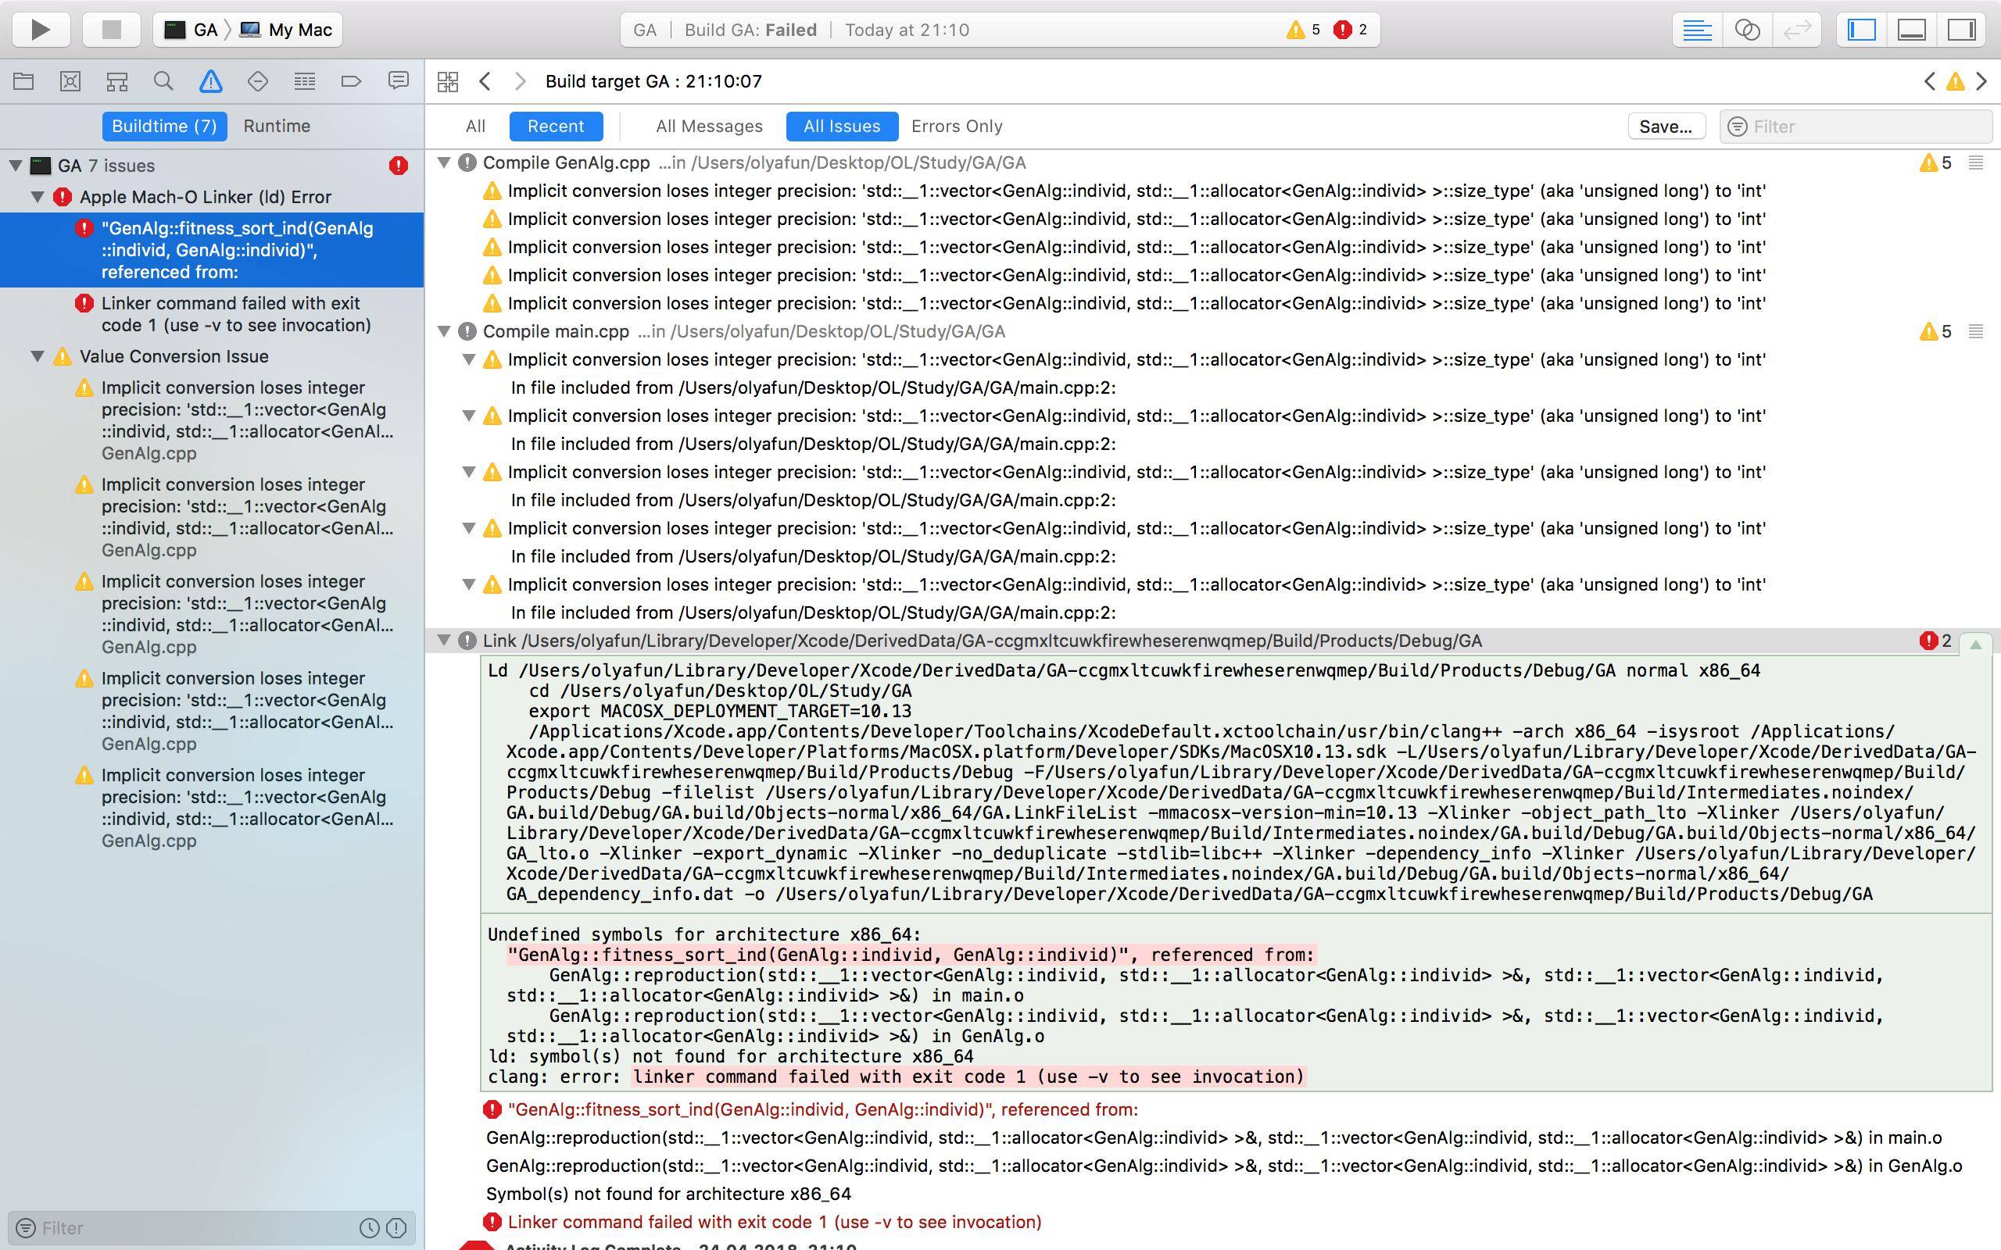Open the Symbol navigator
Viewport: 2001px width, 1250px height.
[x=116, y=81]
